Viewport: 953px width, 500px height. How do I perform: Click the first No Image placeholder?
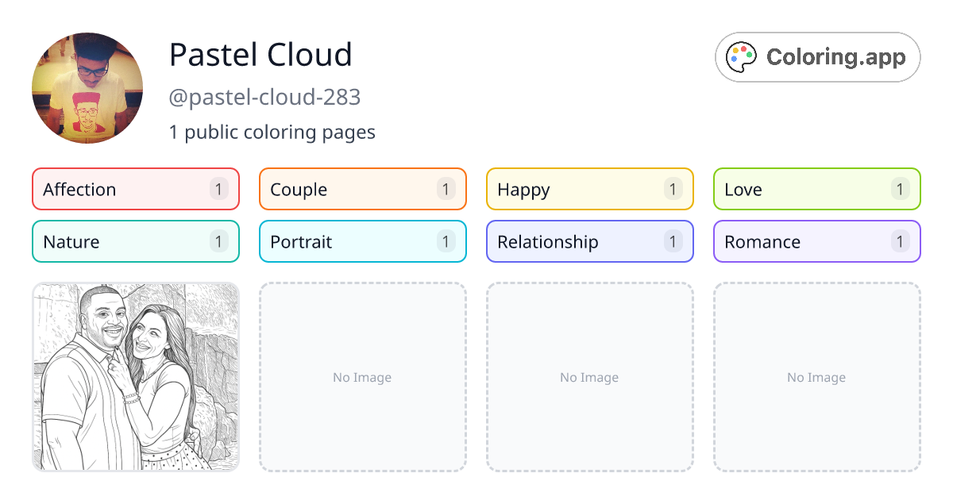click(362, 377)
